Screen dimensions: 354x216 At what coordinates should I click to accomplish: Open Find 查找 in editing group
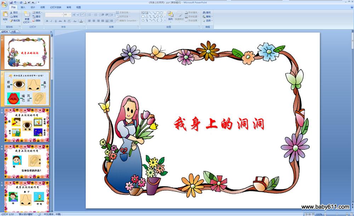207,13
